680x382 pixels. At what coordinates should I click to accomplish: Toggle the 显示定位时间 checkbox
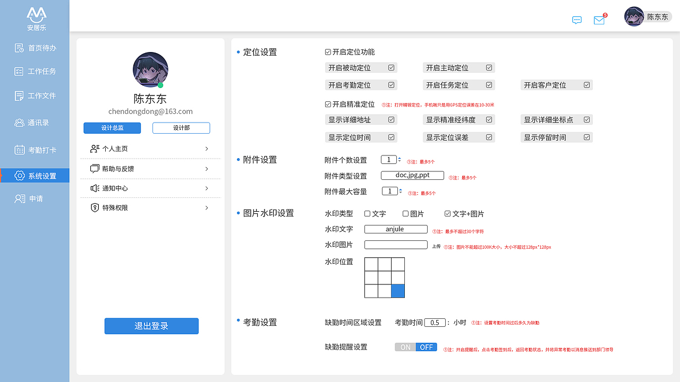(x=392, y=137)
